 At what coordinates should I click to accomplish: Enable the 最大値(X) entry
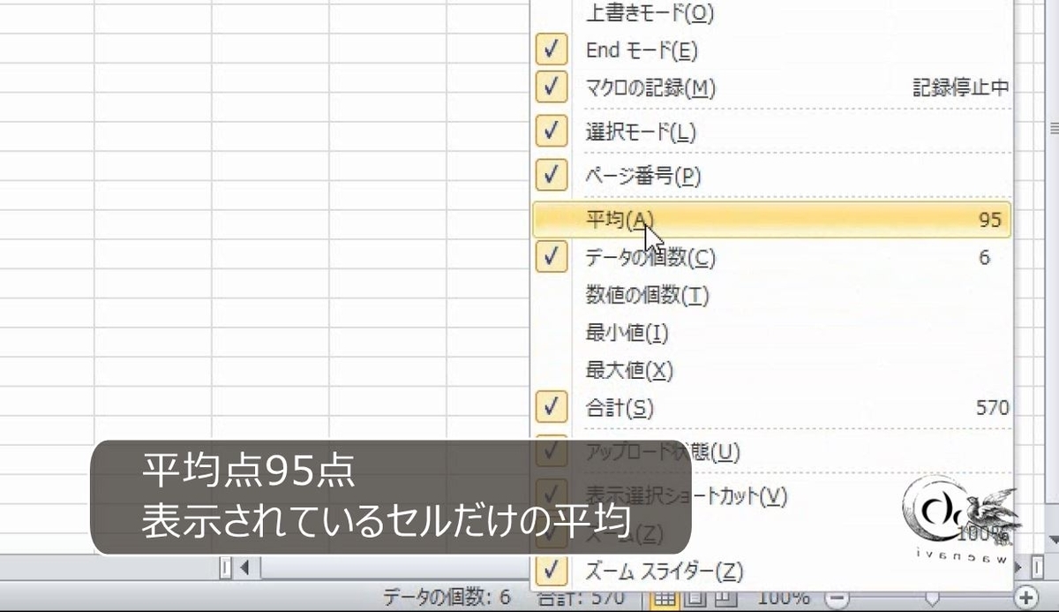(x=772, y=370)
